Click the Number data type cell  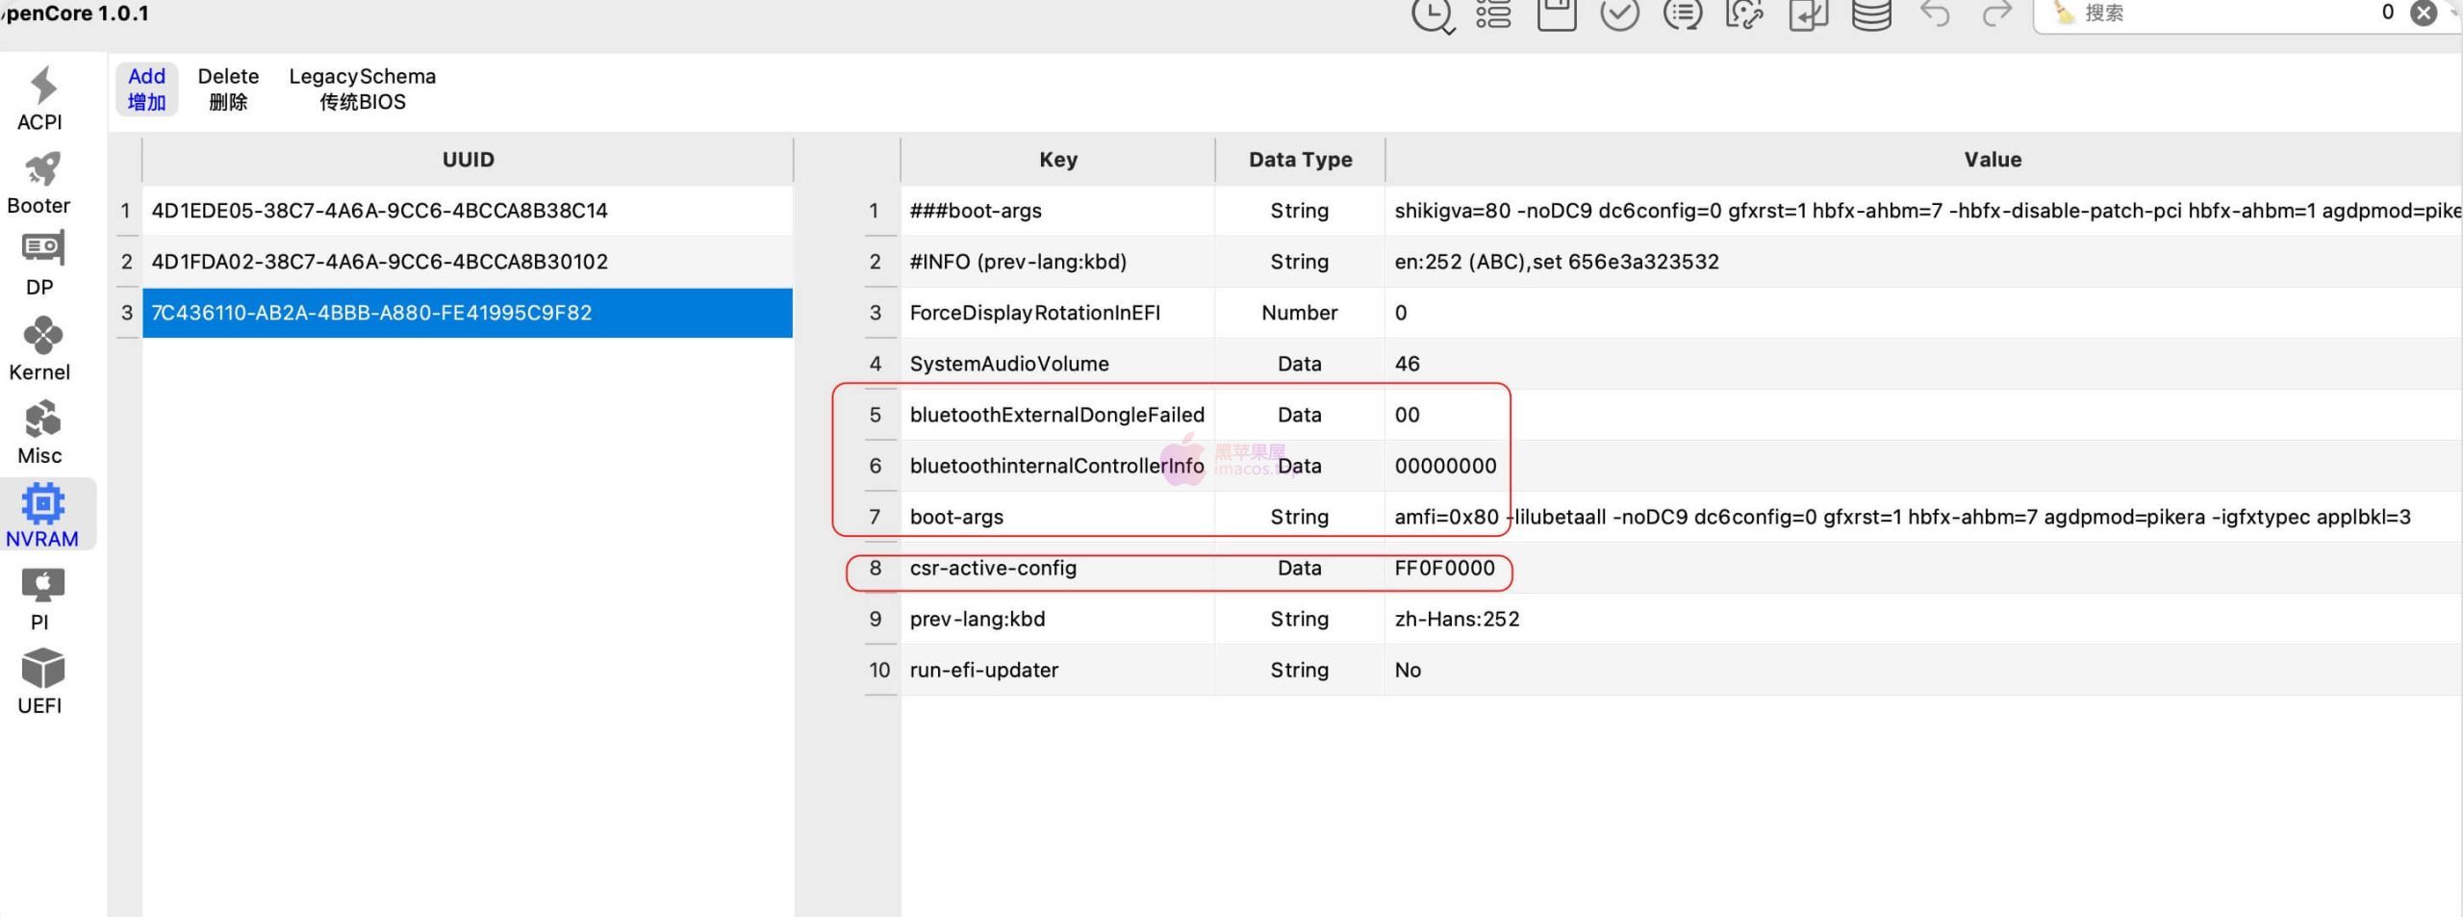click(1300, 313)
